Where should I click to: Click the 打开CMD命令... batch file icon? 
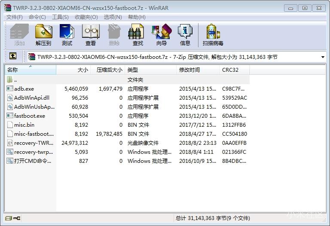click(10, 161)
